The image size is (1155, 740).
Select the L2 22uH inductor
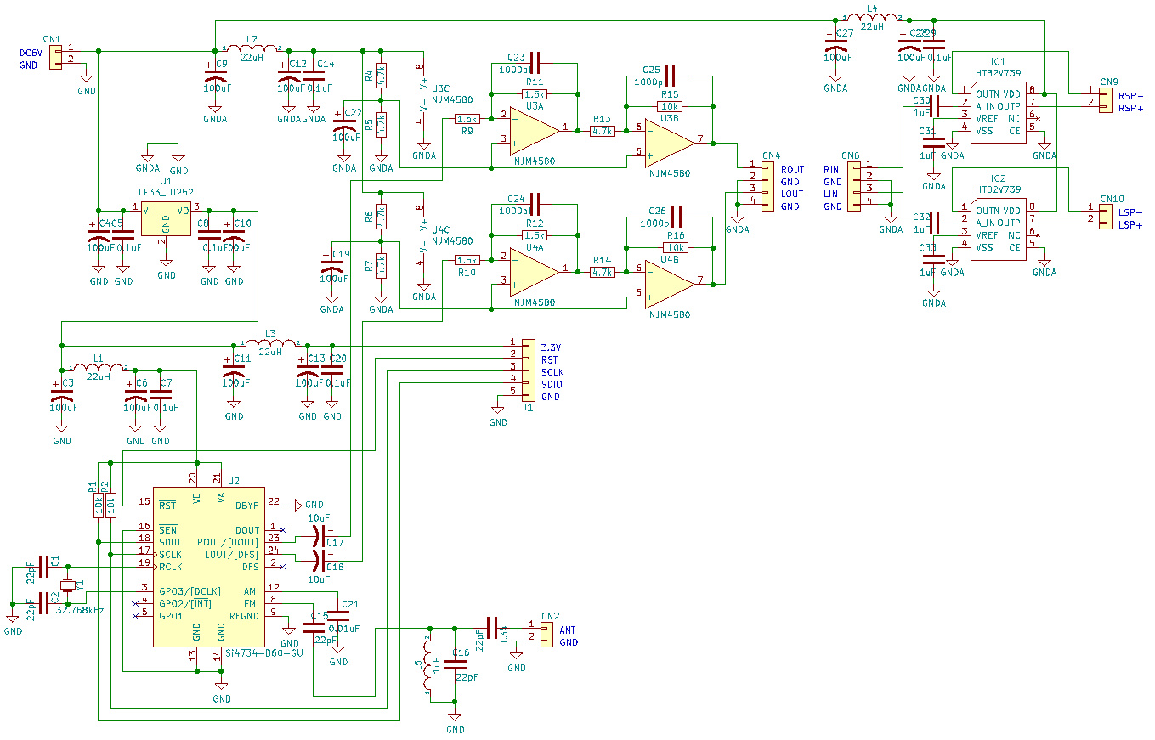click(252, 49)
